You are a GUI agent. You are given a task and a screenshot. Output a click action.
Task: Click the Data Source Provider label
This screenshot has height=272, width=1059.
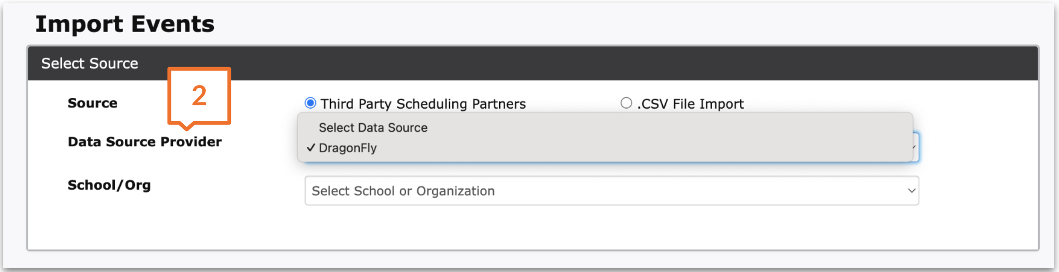click(x=144, y=142)
